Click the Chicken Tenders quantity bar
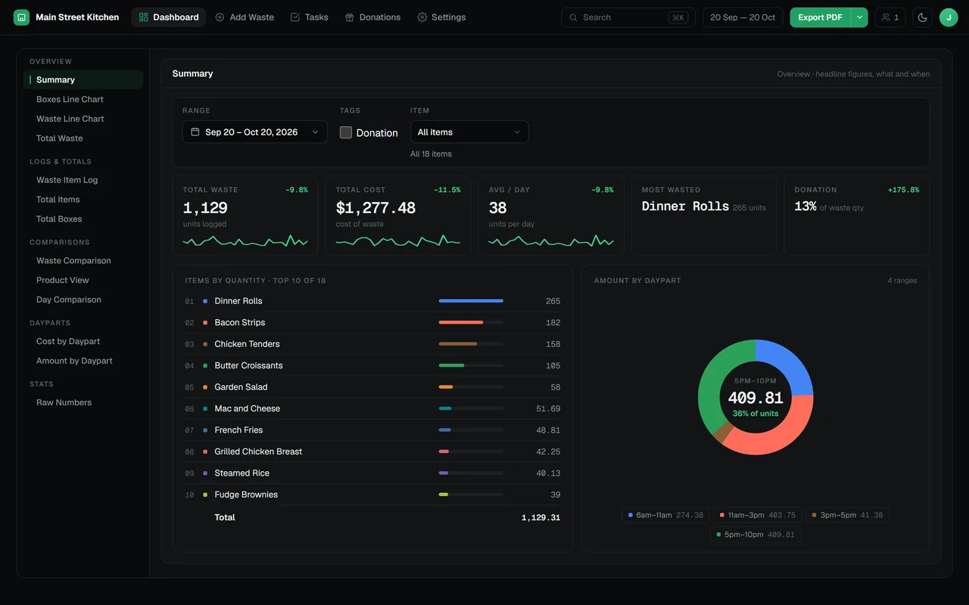Image resolution: width=969 pixels, height=605 pixels. [471, 344]
